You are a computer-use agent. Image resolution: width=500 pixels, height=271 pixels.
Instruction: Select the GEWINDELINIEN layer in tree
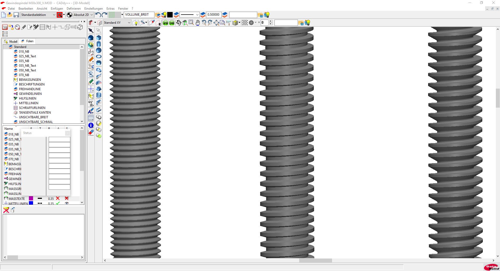[30, 94]
